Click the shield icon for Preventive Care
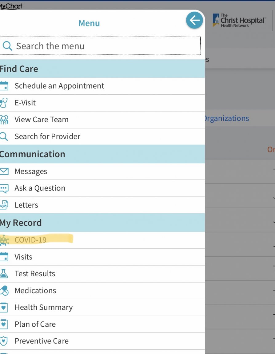 coord(4,341)
